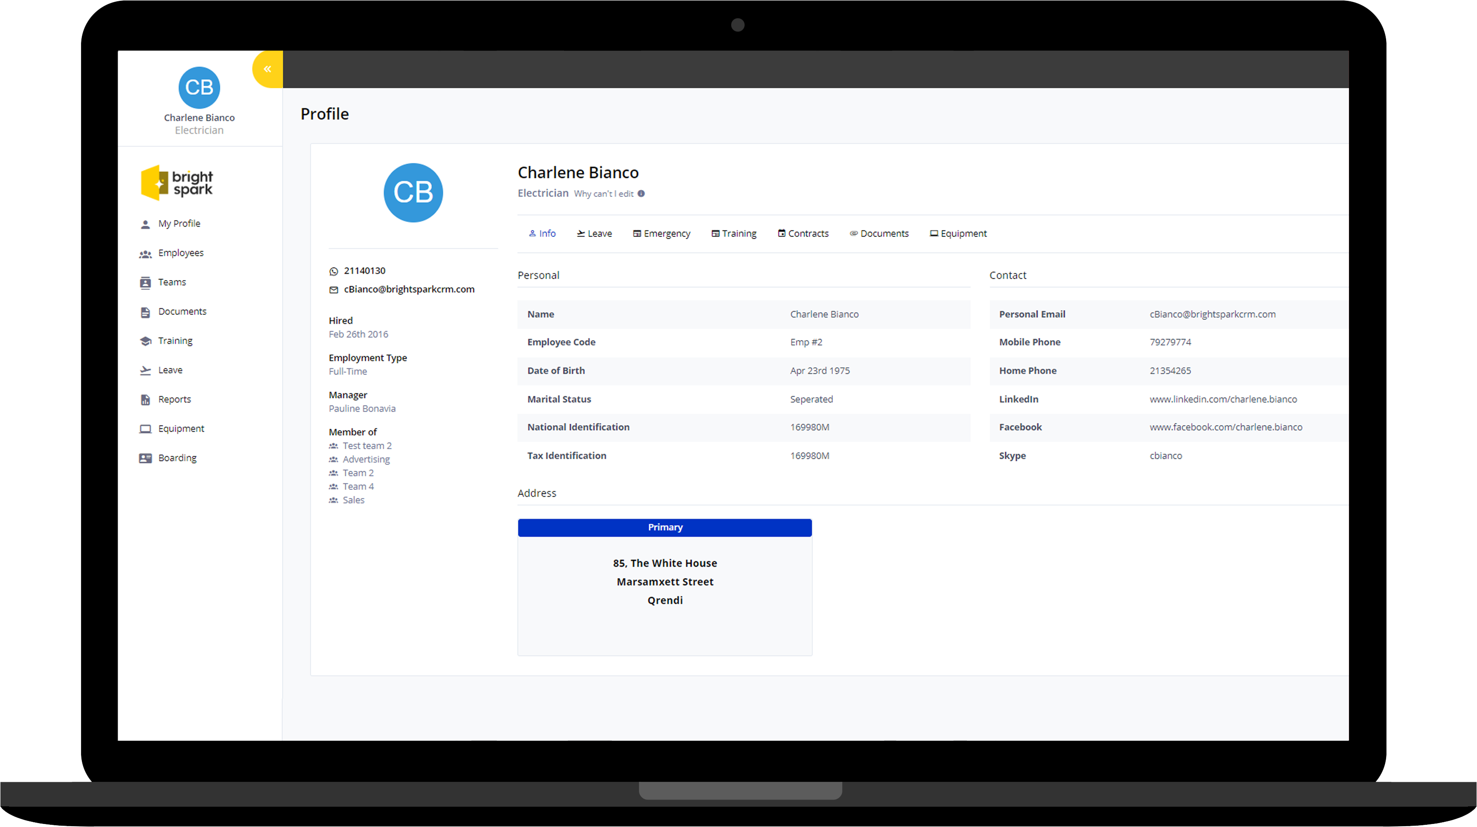Screen dimensions: 1477x827
Task: Click the team icon beside Advertising
Action: pyautogui.click(x=333, y=460)
